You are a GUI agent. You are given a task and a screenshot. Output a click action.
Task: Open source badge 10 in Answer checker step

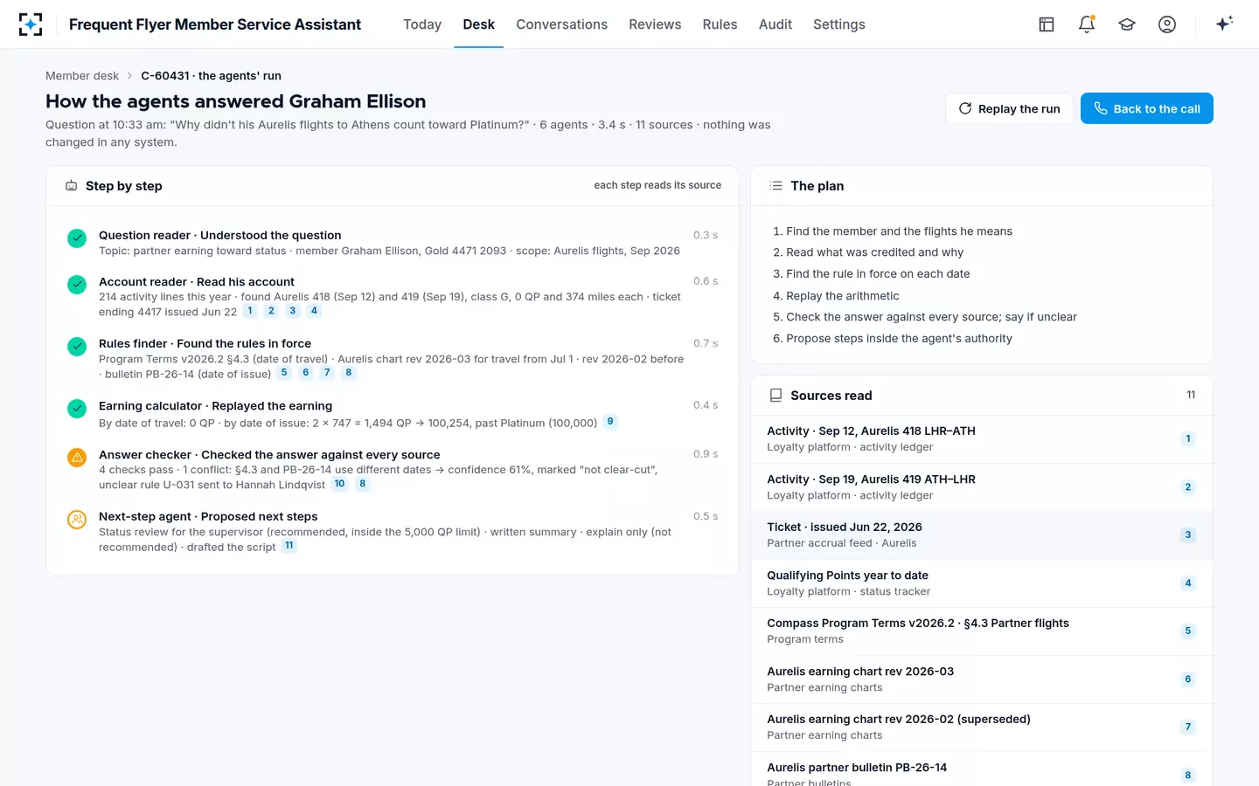[x=340, y=484]
